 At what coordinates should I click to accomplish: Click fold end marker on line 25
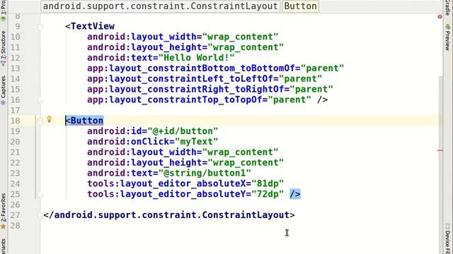40,195
